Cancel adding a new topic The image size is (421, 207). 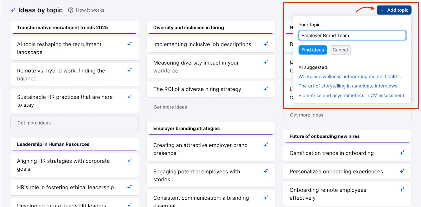click(x=340, y=50)
